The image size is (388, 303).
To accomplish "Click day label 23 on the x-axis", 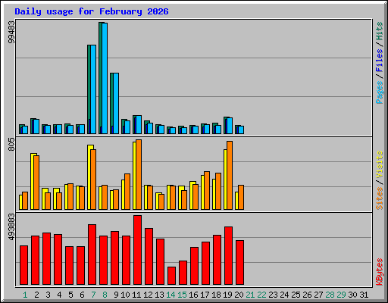I will point(273,295).
